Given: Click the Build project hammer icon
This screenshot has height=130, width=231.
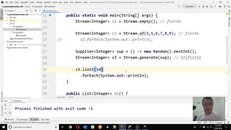Looking at the screenshot, I should coord(179,6).
